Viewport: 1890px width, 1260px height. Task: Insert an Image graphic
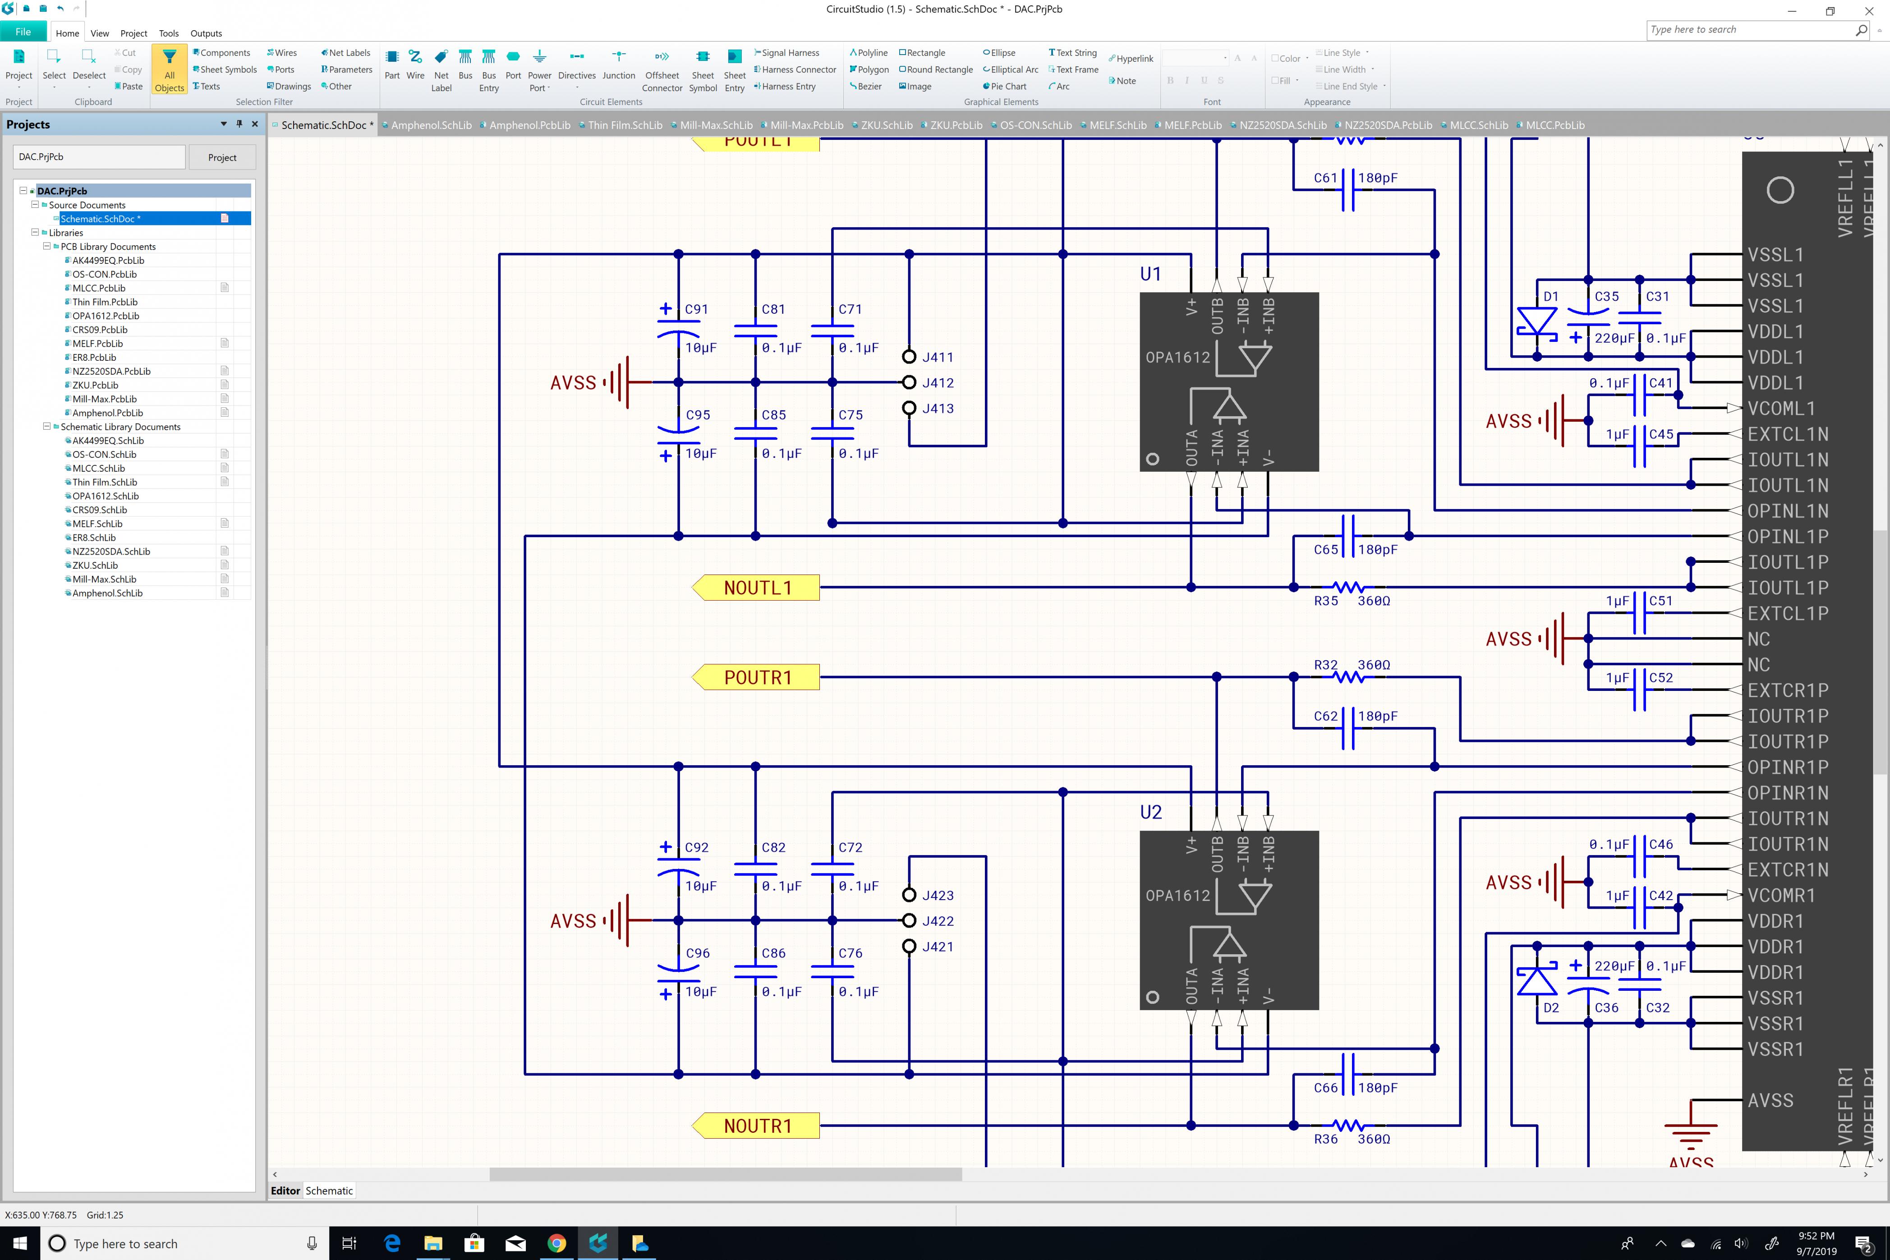[915, 86]
